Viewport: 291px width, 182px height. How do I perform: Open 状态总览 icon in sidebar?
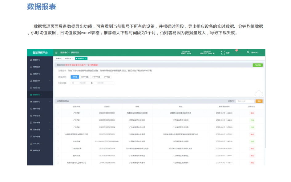click(x=31, y=116)
